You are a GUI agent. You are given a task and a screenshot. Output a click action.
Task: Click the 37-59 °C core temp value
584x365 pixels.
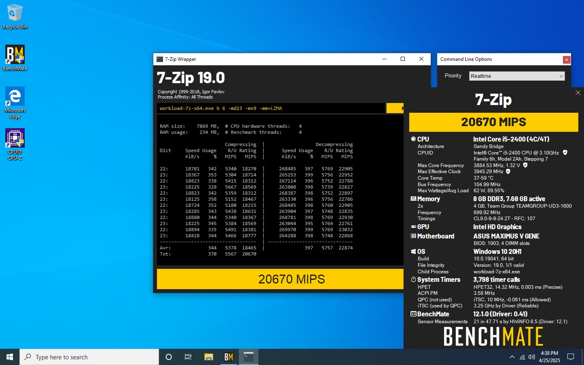point(483,178)
